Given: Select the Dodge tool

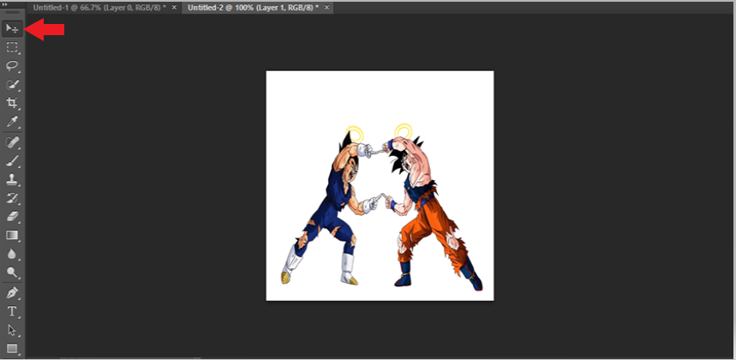Looking at the screenshot, I should 12,273.
